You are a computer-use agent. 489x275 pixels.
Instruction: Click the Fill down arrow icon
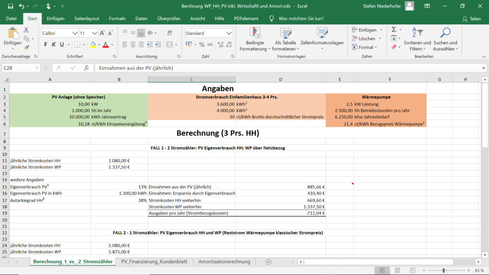coord(394,38)
